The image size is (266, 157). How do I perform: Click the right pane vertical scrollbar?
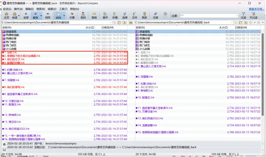(263, 75)
